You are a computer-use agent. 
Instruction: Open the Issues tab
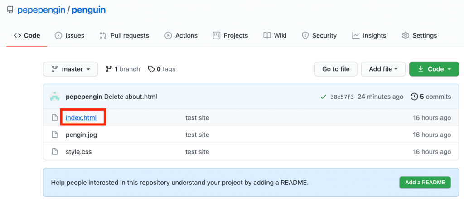(69, 35)
